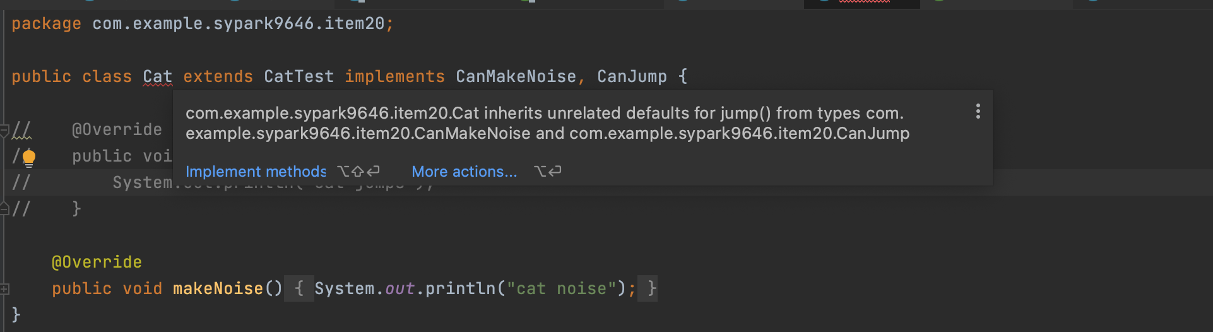This screenshot has width=1213, height=332.
Task: Select the active editor tab with red underline
Action: (x=861, y=3)
